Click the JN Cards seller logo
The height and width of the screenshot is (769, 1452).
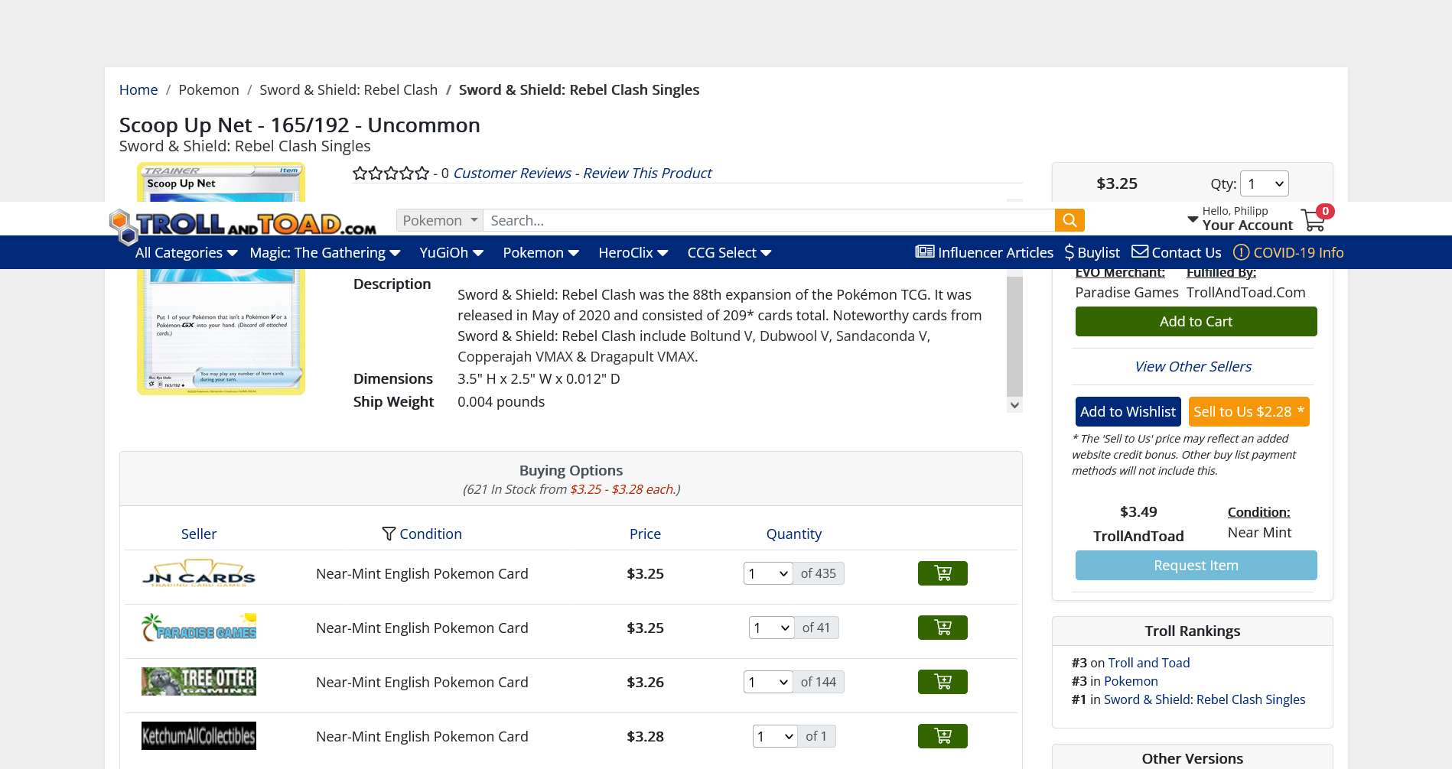[x=199, y=573]
